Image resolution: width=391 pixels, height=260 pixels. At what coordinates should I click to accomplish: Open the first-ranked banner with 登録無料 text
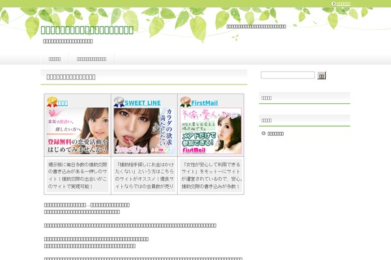click(x=78, y=131)
